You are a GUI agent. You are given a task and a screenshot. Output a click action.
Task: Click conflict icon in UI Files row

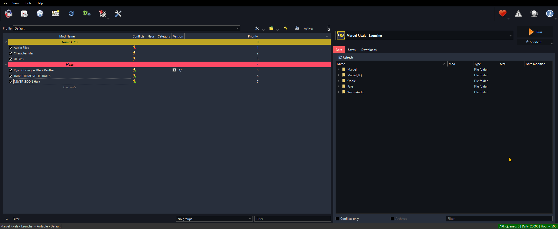pyautogui.click(x=134, y=59)
